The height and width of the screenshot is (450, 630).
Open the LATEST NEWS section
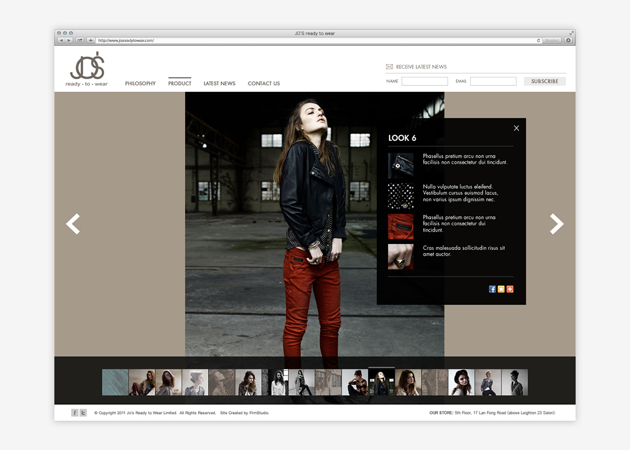tap(219, 83)
